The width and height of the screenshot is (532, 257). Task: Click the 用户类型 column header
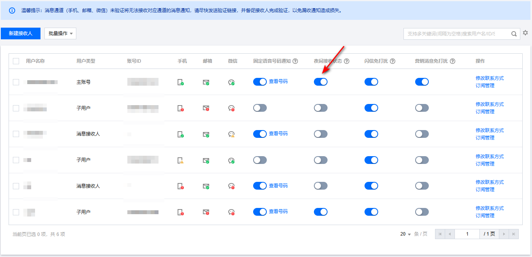(x=86, y=61)
